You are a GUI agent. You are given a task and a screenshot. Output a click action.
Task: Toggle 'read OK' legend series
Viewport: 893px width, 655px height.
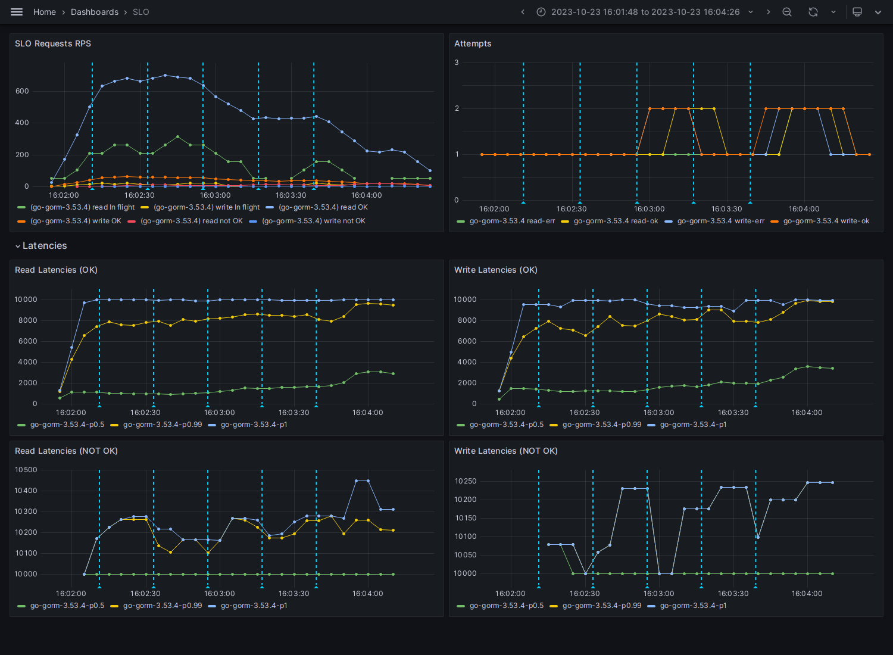coord(323,207)
